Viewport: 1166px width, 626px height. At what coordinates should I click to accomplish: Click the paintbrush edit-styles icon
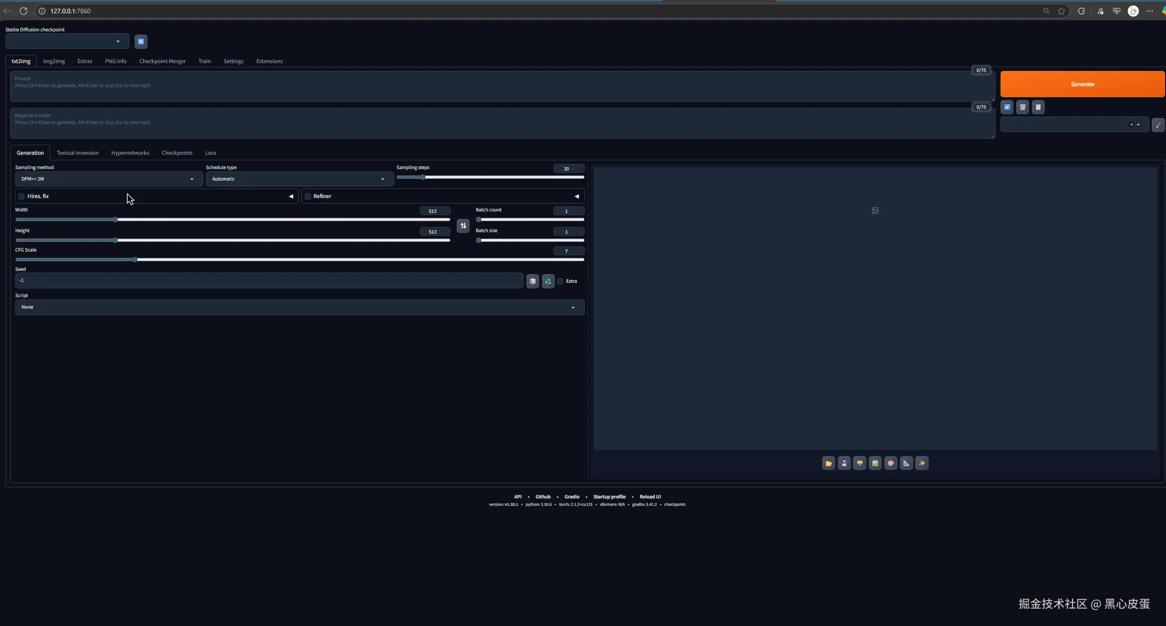[1158, 125]
